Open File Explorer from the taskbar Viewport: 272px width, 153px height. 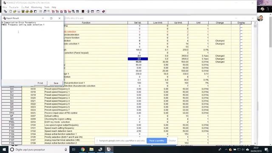point(91,149)
